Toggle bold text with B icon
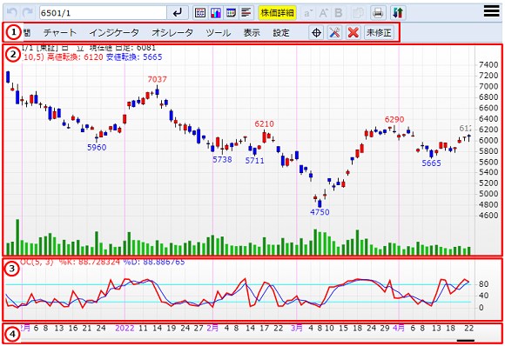 pos(339,13)
